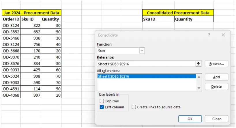Select cell OD-5668
The height and width of the screenshot is (128, 236).
pyautogui.click(x=11, y=51)
